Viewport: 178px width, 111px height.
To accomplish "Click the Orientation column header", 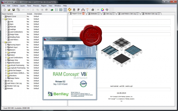I will pyautogui.click(x=38, y=14).
